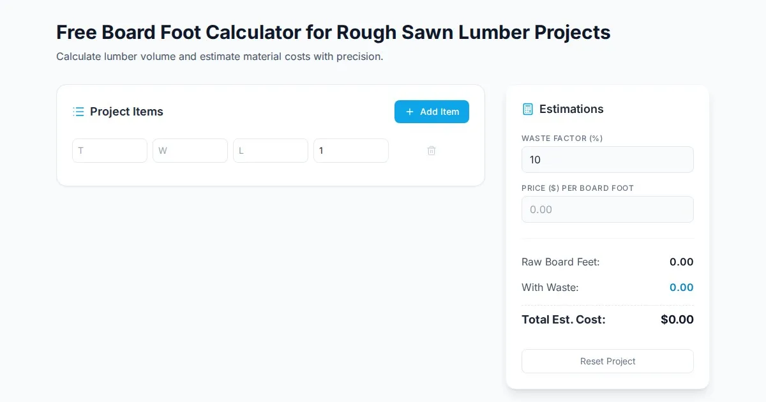Click the Waste Factor input showing 10
Image resolution: width=766 pixels, height=402 pixels.
point(608,160)
